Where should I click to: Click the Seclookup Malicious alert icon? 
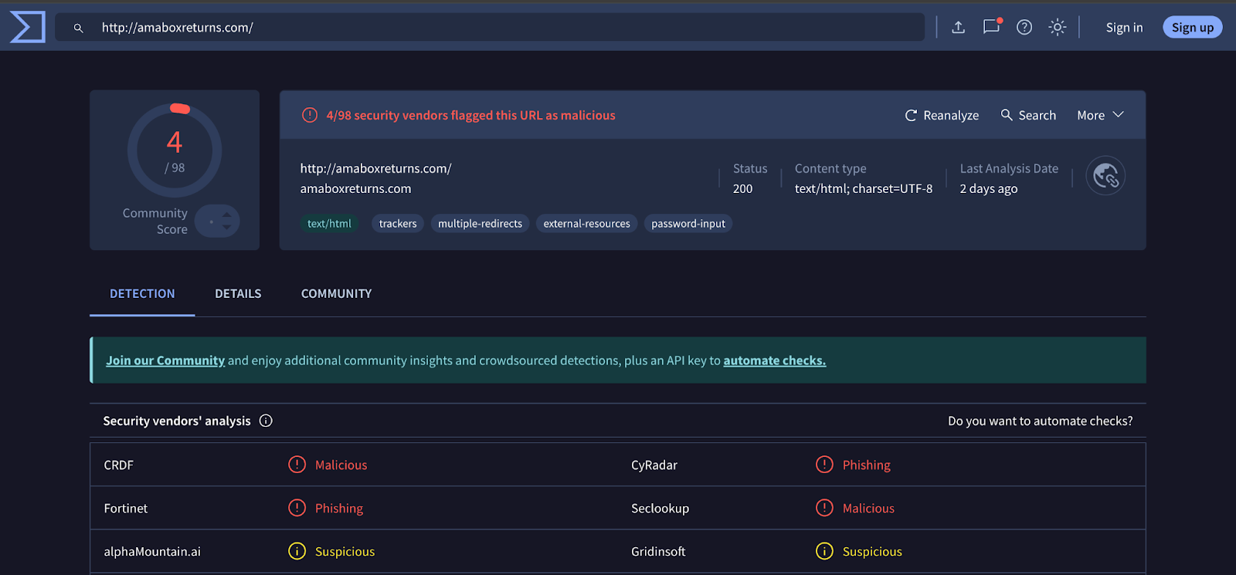pyautogui.click(x=824, y=508)
